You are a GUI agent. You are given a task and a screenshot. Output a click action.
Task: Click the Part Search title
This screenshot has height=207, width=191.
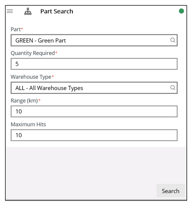click(x=57, y=11)
